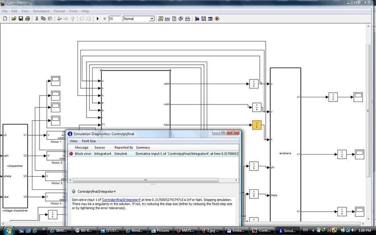Click the Save model toolbar icon
The height and width of the screenshot is (235, 376).
pyautogui.click(x=21, y=19)
